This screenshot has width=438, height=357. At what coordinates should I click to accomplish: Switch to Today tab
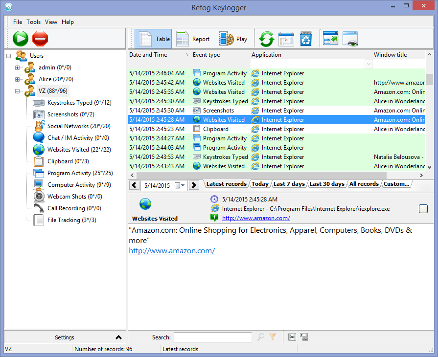tap(260, 184)
